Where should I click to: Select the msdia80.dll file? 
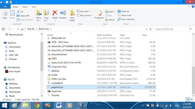tap(101, 83)
